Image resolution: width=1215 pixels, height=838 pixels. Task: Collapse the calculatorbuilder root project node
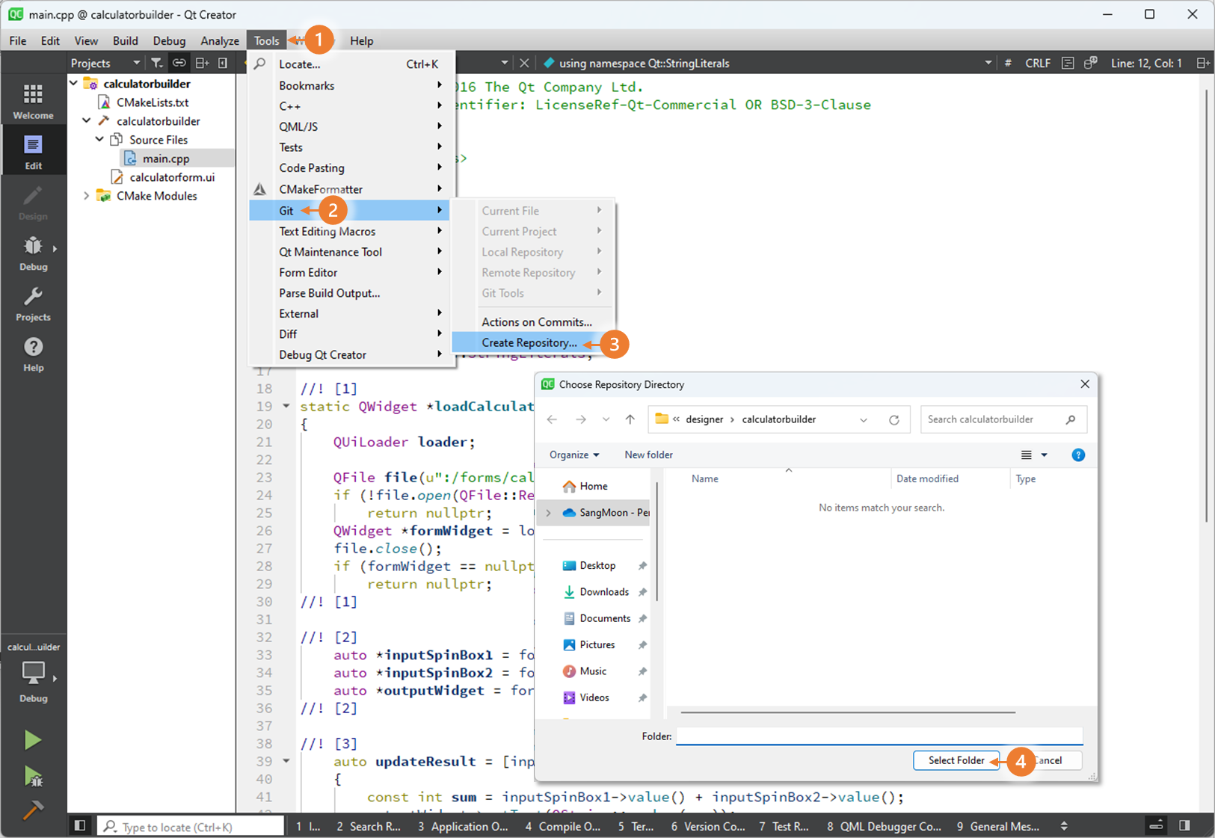click(74, 83)
